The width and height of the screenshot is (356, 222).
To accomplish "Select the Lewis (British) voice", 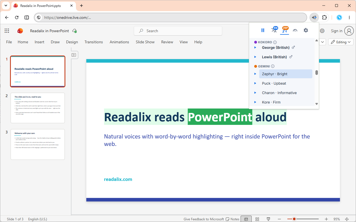I will [286, 57].
